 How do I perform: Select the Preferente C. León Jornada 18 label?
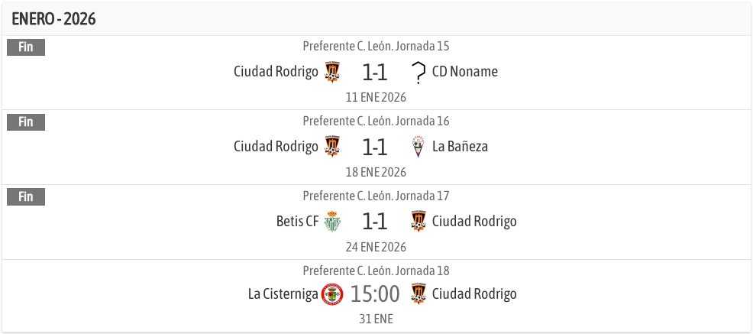(376, 271)
